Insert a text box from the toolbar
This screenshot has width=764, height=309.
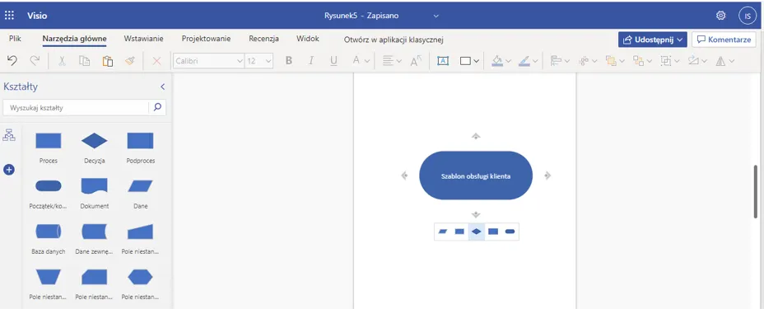pos(443,61)
